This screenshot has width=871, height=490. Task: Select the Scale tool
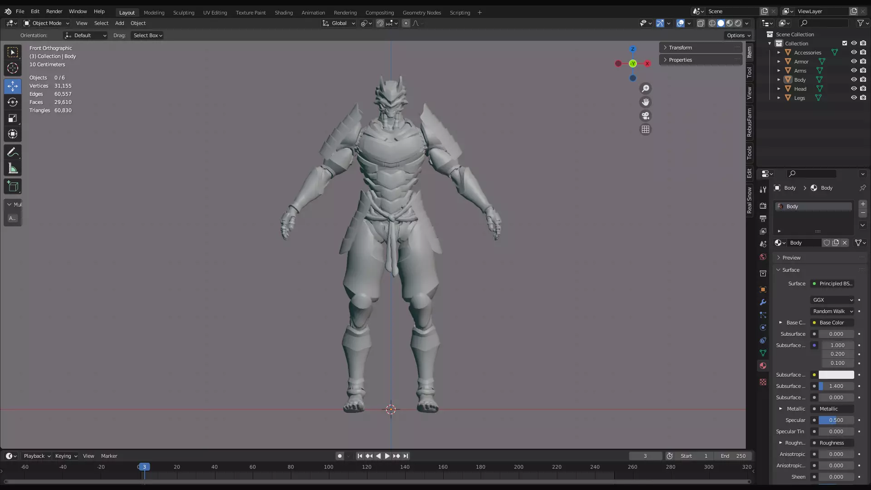13,118
